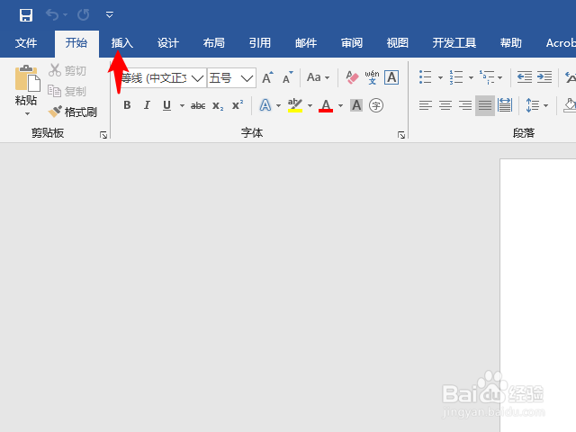Screen dimensions: 576x432
Task: Toggle bold formatting
Action: [127, 105]
